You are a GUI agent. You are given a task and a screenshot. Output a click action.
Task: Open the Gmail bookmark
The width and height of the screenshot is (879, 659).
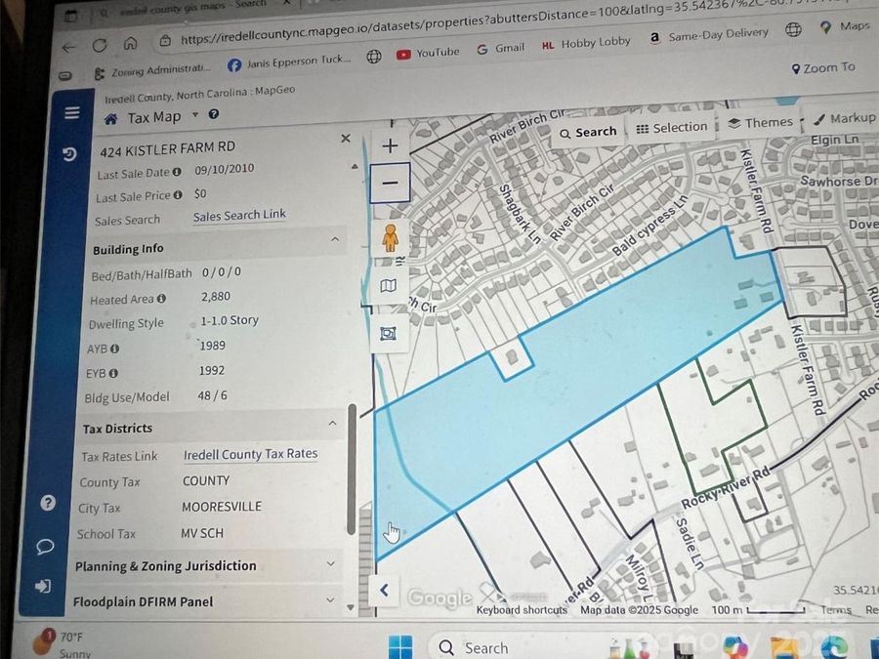501,49
